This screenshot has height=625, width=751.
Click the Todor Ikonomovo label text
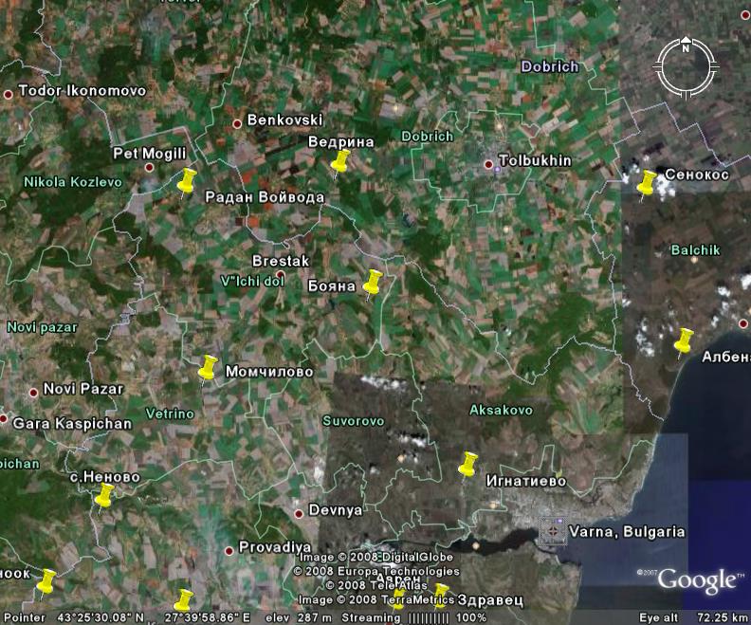click(82, 90)
